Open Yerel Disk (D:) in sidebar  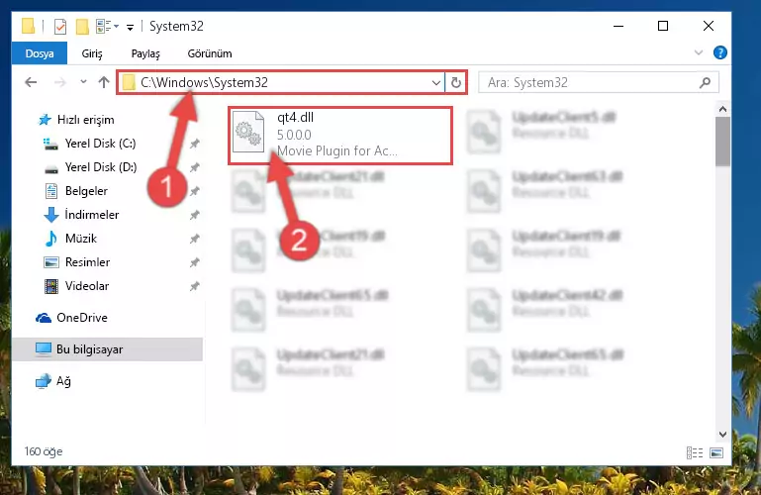point(90,167)
